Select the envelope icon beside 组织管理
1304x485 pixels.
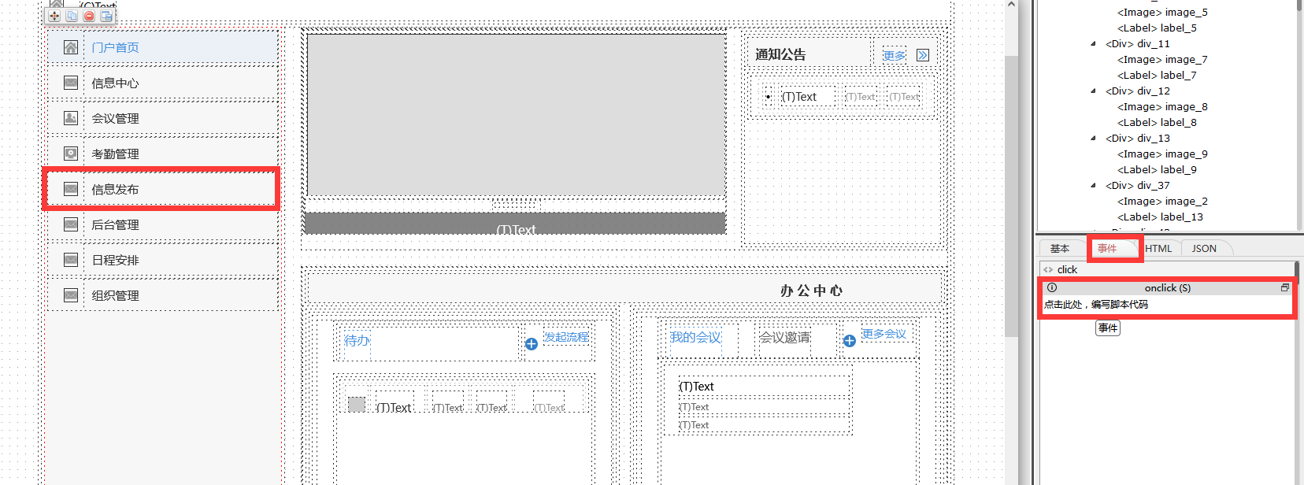tap(71, 295)
